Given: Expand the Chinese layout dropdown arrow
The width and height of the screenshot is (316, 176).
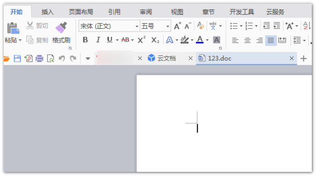Looking at the screenshot, I should pyautogui.click(x=297, y=26).
